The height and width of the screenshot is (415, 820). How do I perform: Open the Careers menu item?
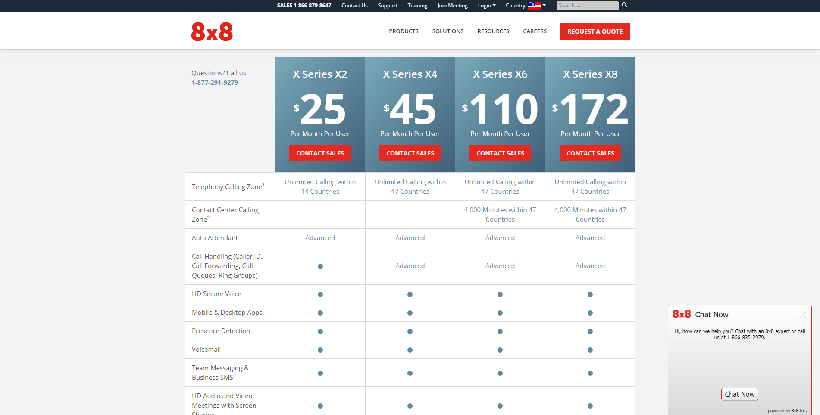tap(535, 31)
